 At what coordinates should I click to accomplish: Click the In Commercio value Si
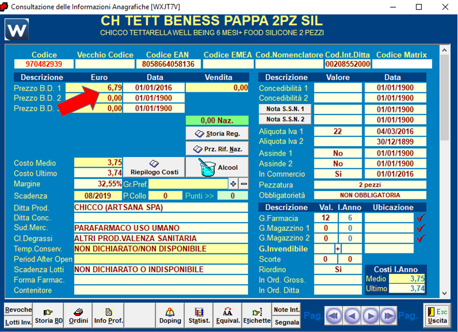(x=338, y=174)
